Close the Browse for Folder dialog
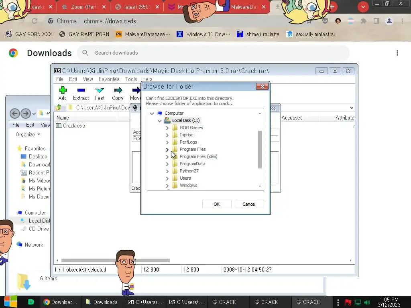 click(262, 87)
